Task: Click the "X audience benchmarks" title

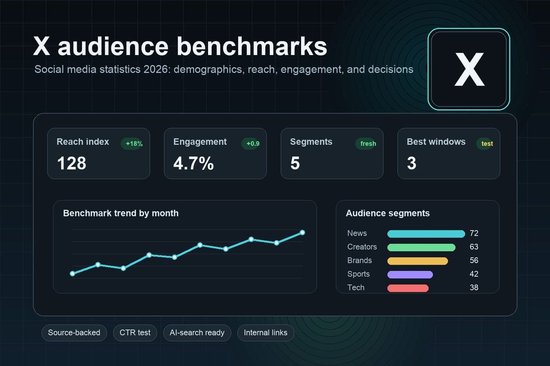Action: click(180, 46)
